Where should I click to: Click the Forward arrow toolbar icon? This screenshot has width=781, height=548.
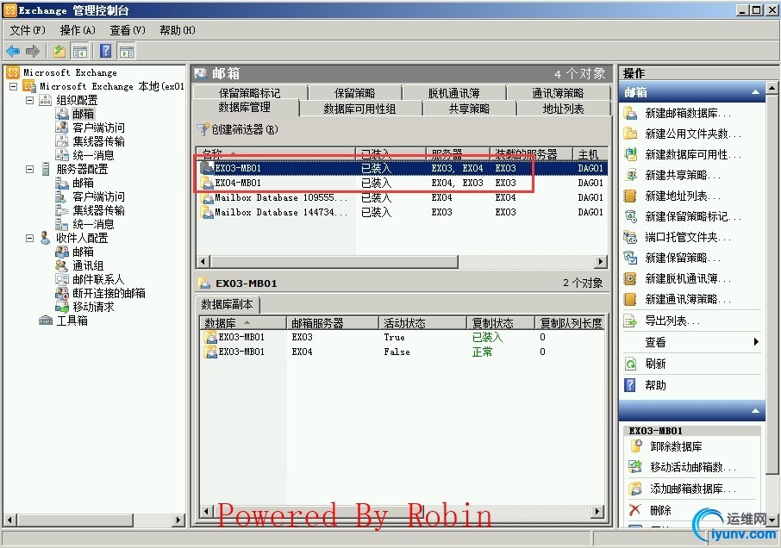coord(33,51)
